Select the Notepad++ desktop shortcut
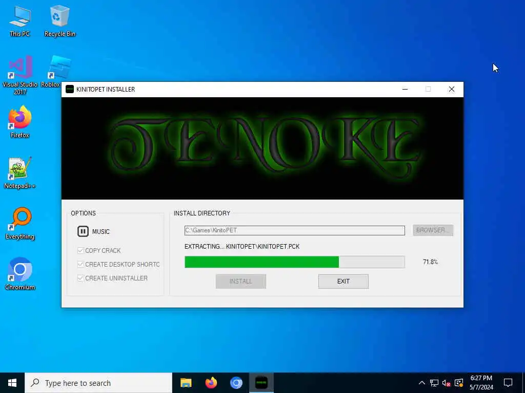 [x=20, y=173]
